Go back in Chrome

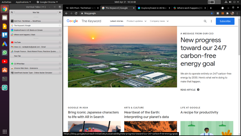66,13
